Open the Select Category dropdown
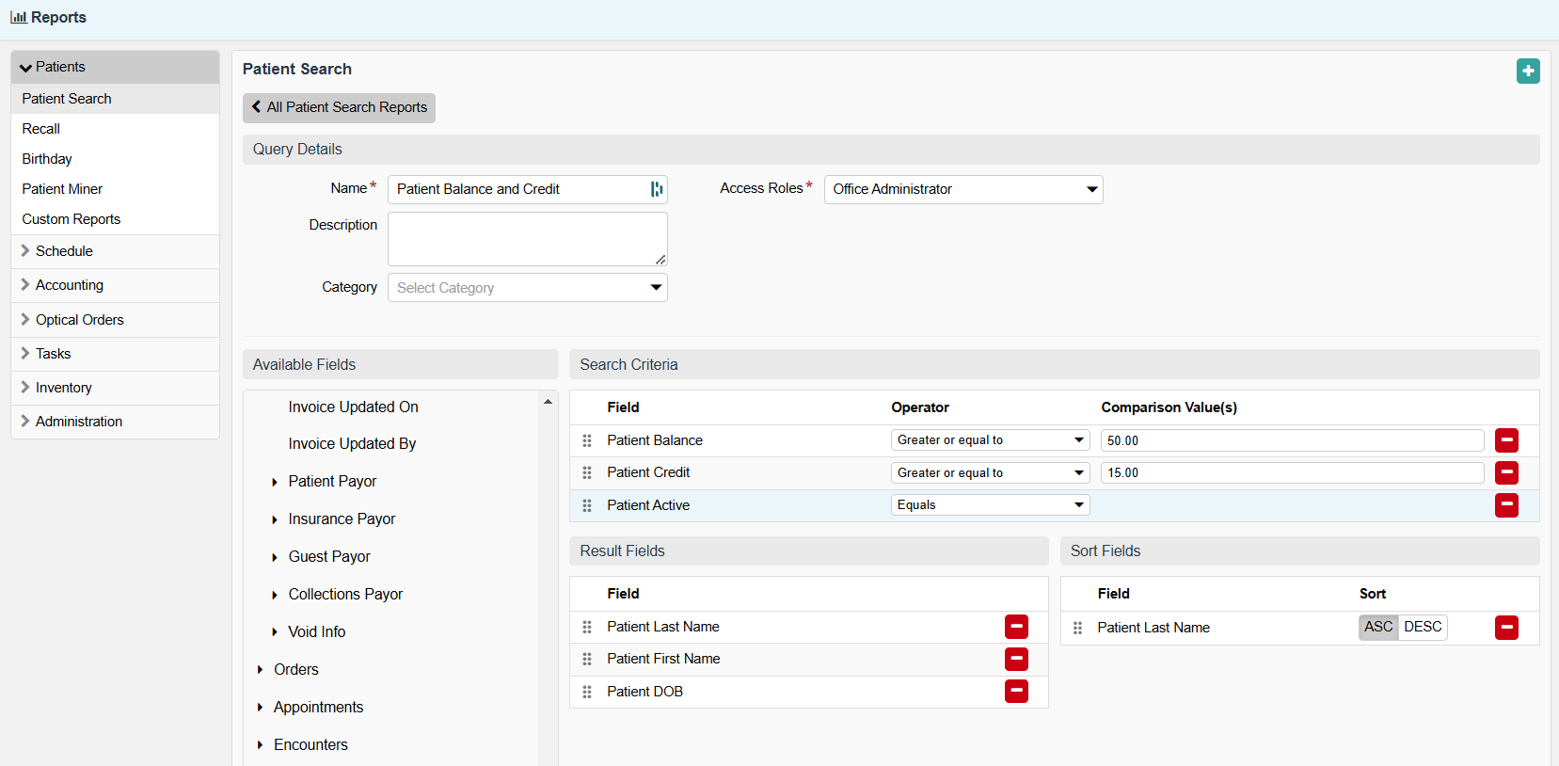 coord(527,288)
